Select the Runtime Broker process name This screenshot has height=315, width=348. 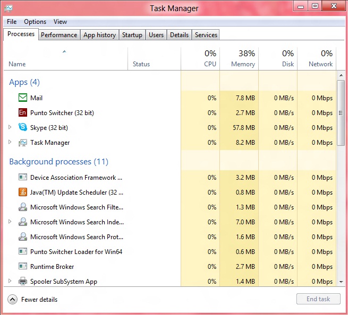tap(52, 267)
